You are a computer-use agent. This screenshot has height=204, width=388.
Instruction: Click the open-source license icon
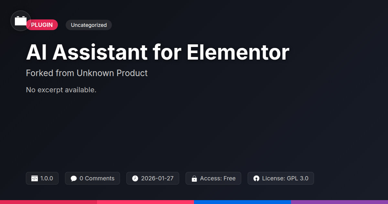tap(256, 178)
